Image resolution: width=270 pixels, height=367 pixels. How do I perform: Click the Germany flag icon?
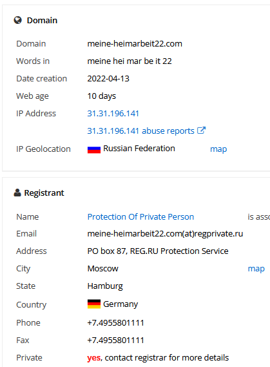click(x=94, y=304)
